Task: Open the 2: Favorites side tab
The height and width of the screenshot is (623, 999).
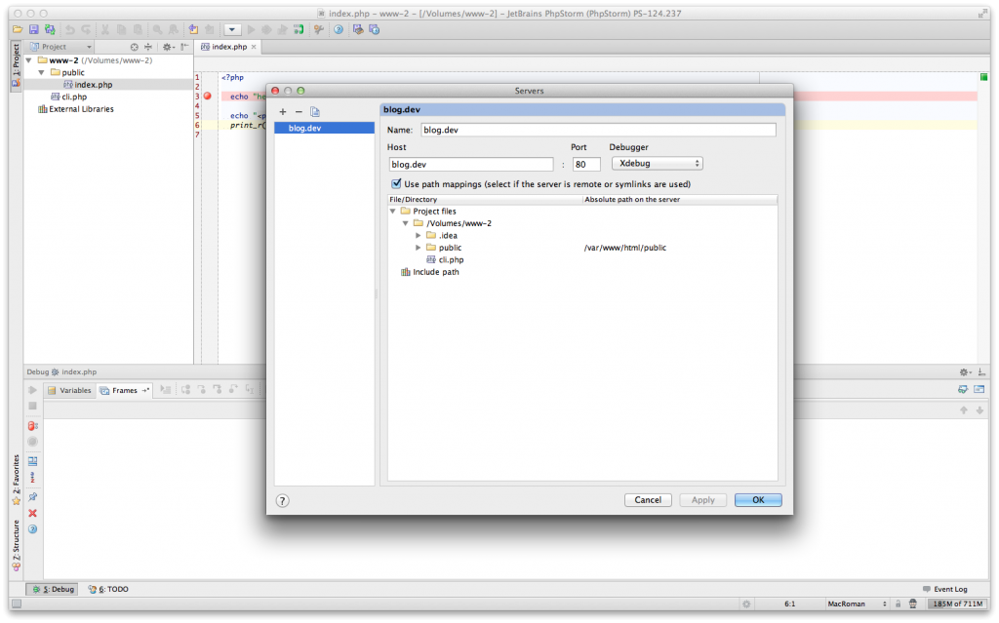Action: click(x=16, y=479)
